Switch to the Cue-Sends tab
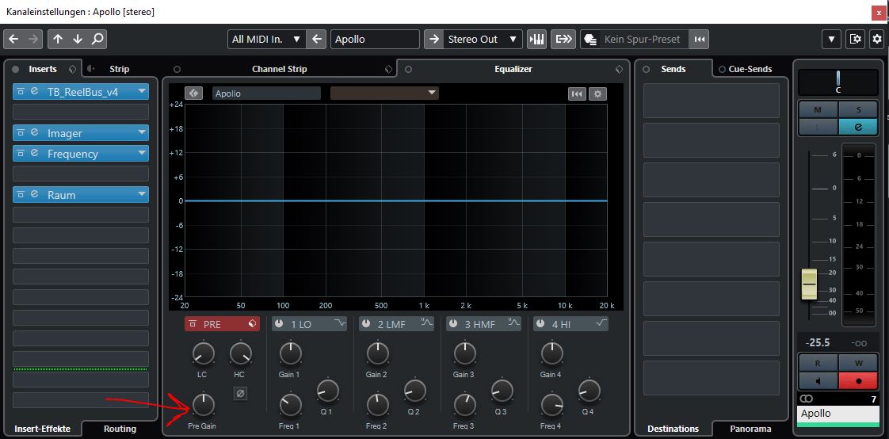Screen dimensions: 889x439 click(x=750, y=69)
